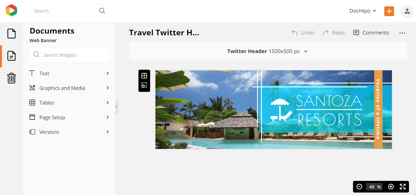
Task: Click the Undo button
Action: pyautogui.click(x=303, y=33)
